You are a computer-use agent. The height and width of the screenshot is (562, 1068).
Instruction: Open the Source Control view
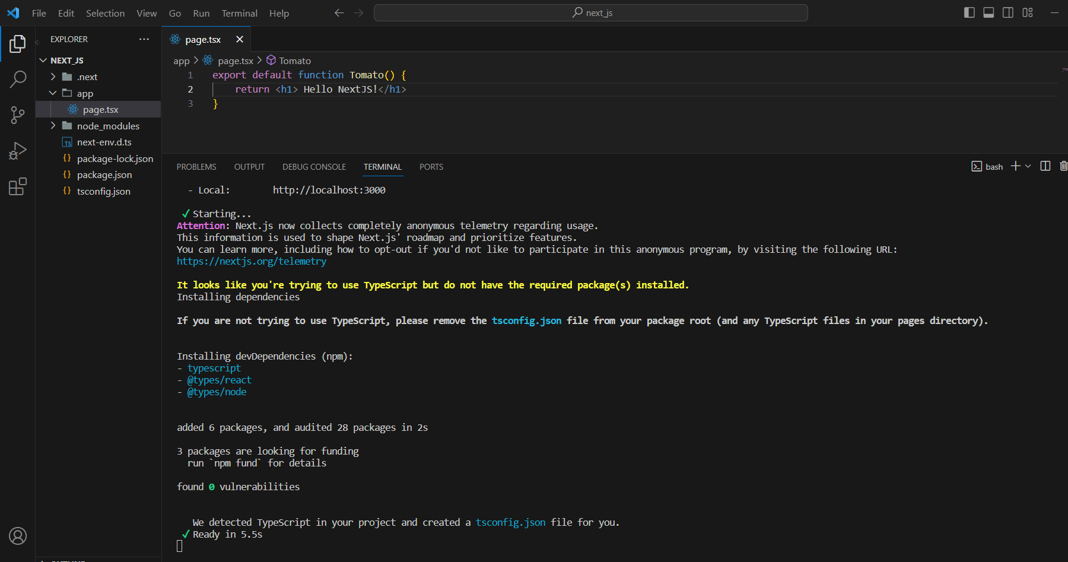pos(18,115)
